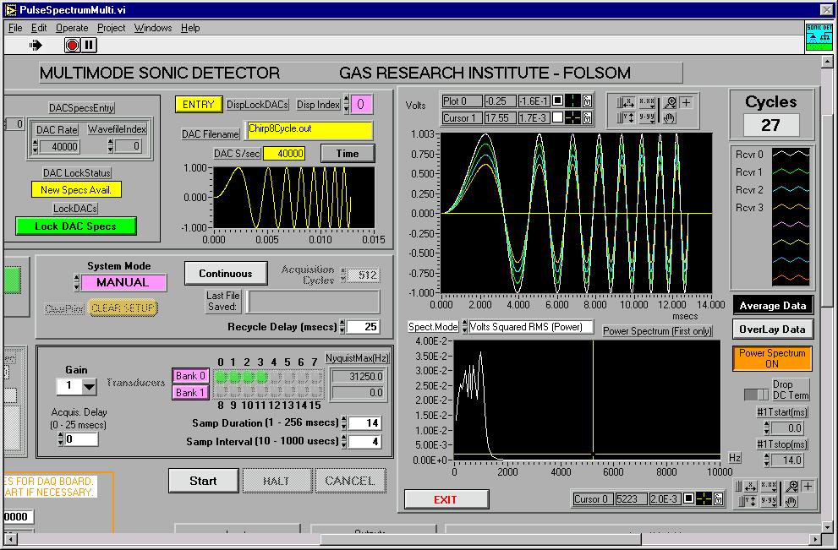Open the Edit menu

point(39,28)
